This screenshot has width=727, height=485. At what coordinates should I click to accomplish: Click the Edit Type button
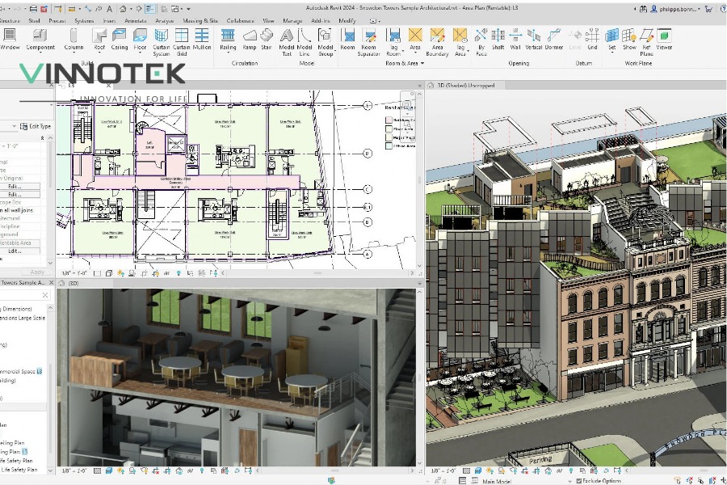pyautogui.click(x=36, y=126)
